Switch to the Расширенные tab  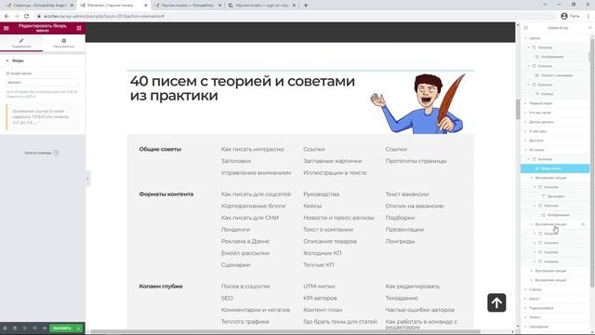pyautogui.click(x=64, y=43)
